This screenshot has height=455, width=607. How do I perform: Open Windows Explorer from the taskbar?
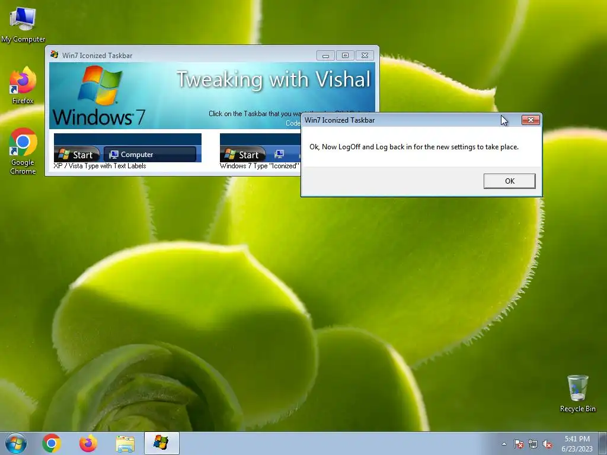point(125,443)
